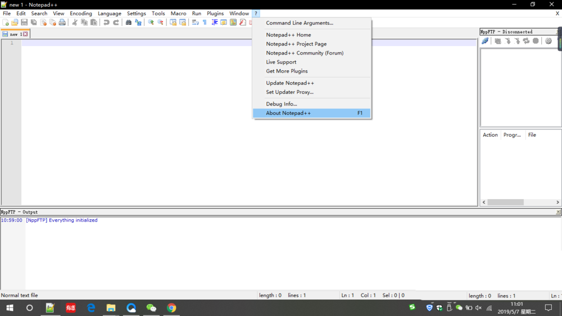Image resolution: width=562 pixels, height=316 pixels.
Task: Open the Macro menu
Action: 178,13
